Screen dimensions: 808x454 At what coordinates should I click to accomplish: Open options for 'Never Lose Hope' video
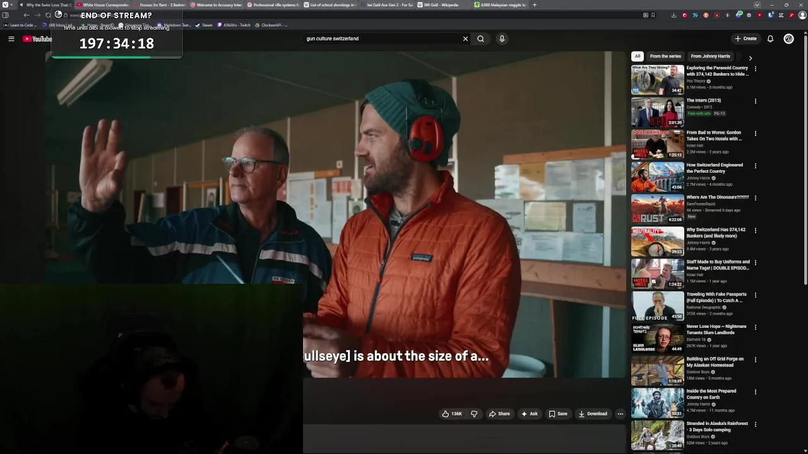[755, 327]
